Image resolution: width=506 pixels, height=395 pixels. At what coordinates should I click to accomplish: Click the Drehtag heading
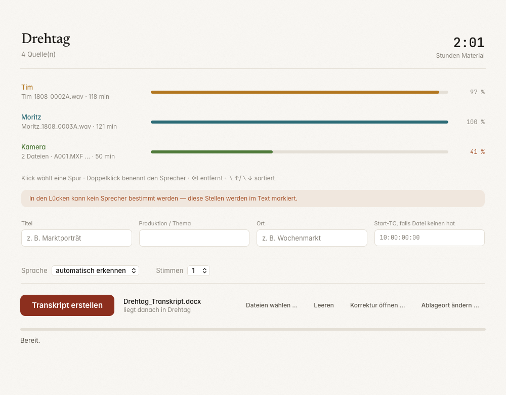pyautogui.click(x=46, y=39)
